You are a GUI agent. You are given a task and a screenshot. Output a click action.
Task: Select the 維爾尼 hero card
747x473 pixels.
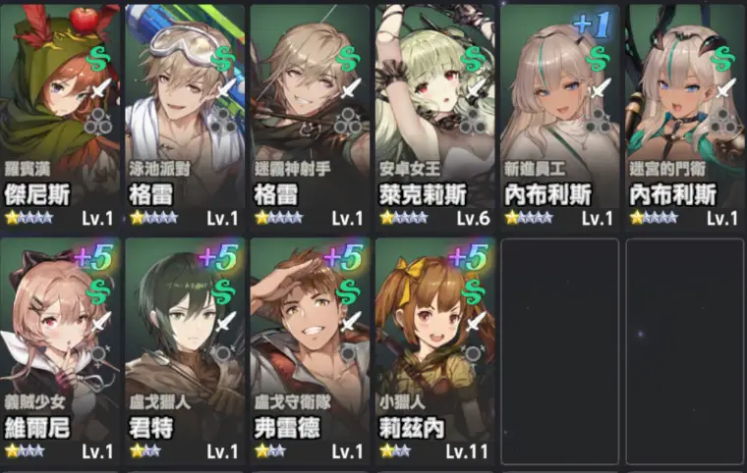click(60, 351)
